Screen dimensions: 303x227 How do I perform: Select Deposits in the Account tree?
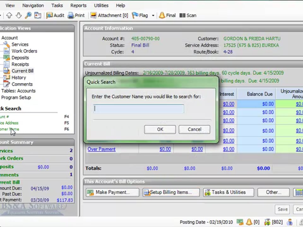[x=20, y=58]
